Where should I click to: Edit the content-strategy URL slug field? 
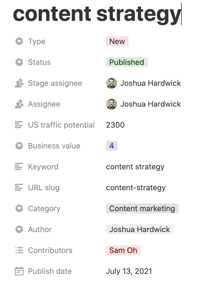(x=136, y=188)
